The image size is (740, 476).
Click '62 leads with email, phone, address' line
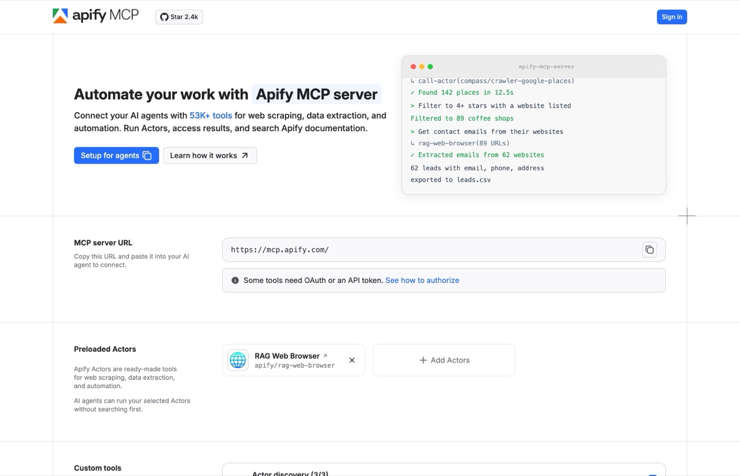478,168
